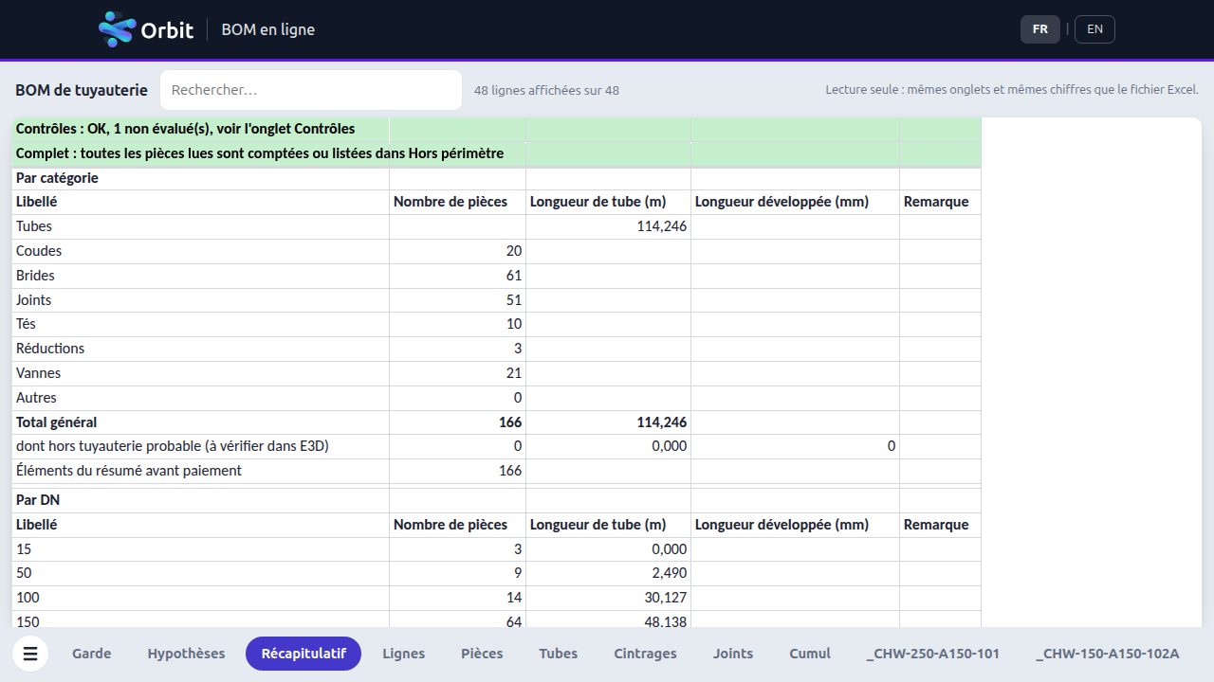1214x682 pixels.
Task: Open the Pièces tab
Action: pyautogui.click(x=482, y=654)
